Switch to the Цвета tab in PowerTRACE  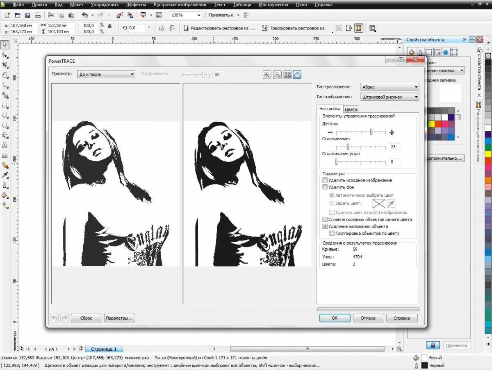pos(351,109)
